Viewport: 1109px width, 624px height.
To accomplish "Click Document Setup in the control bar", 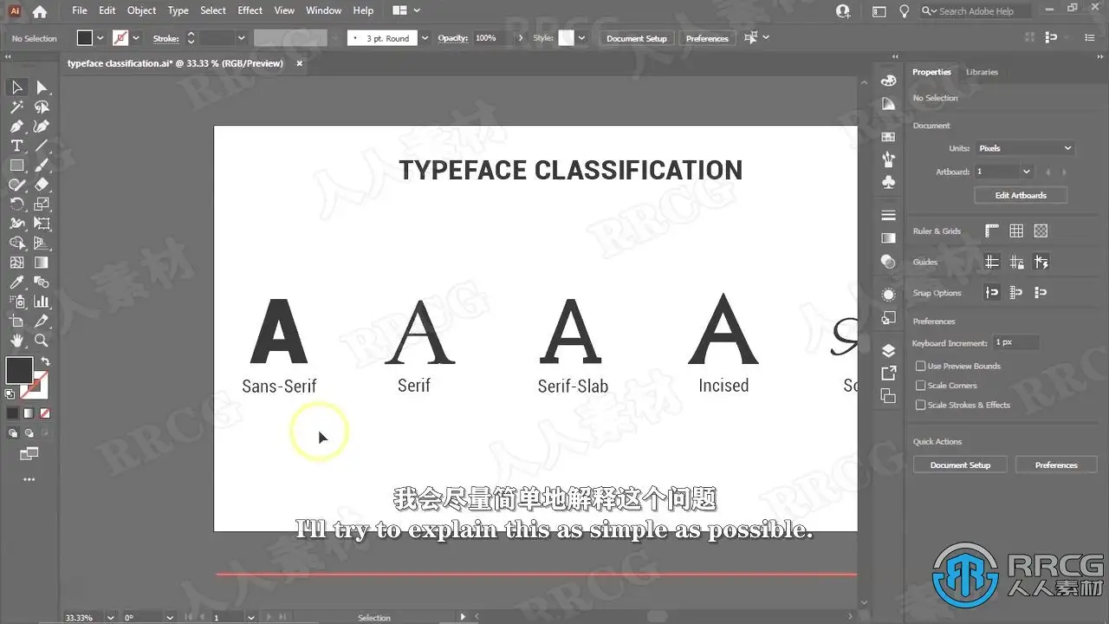I will (637, 38).
